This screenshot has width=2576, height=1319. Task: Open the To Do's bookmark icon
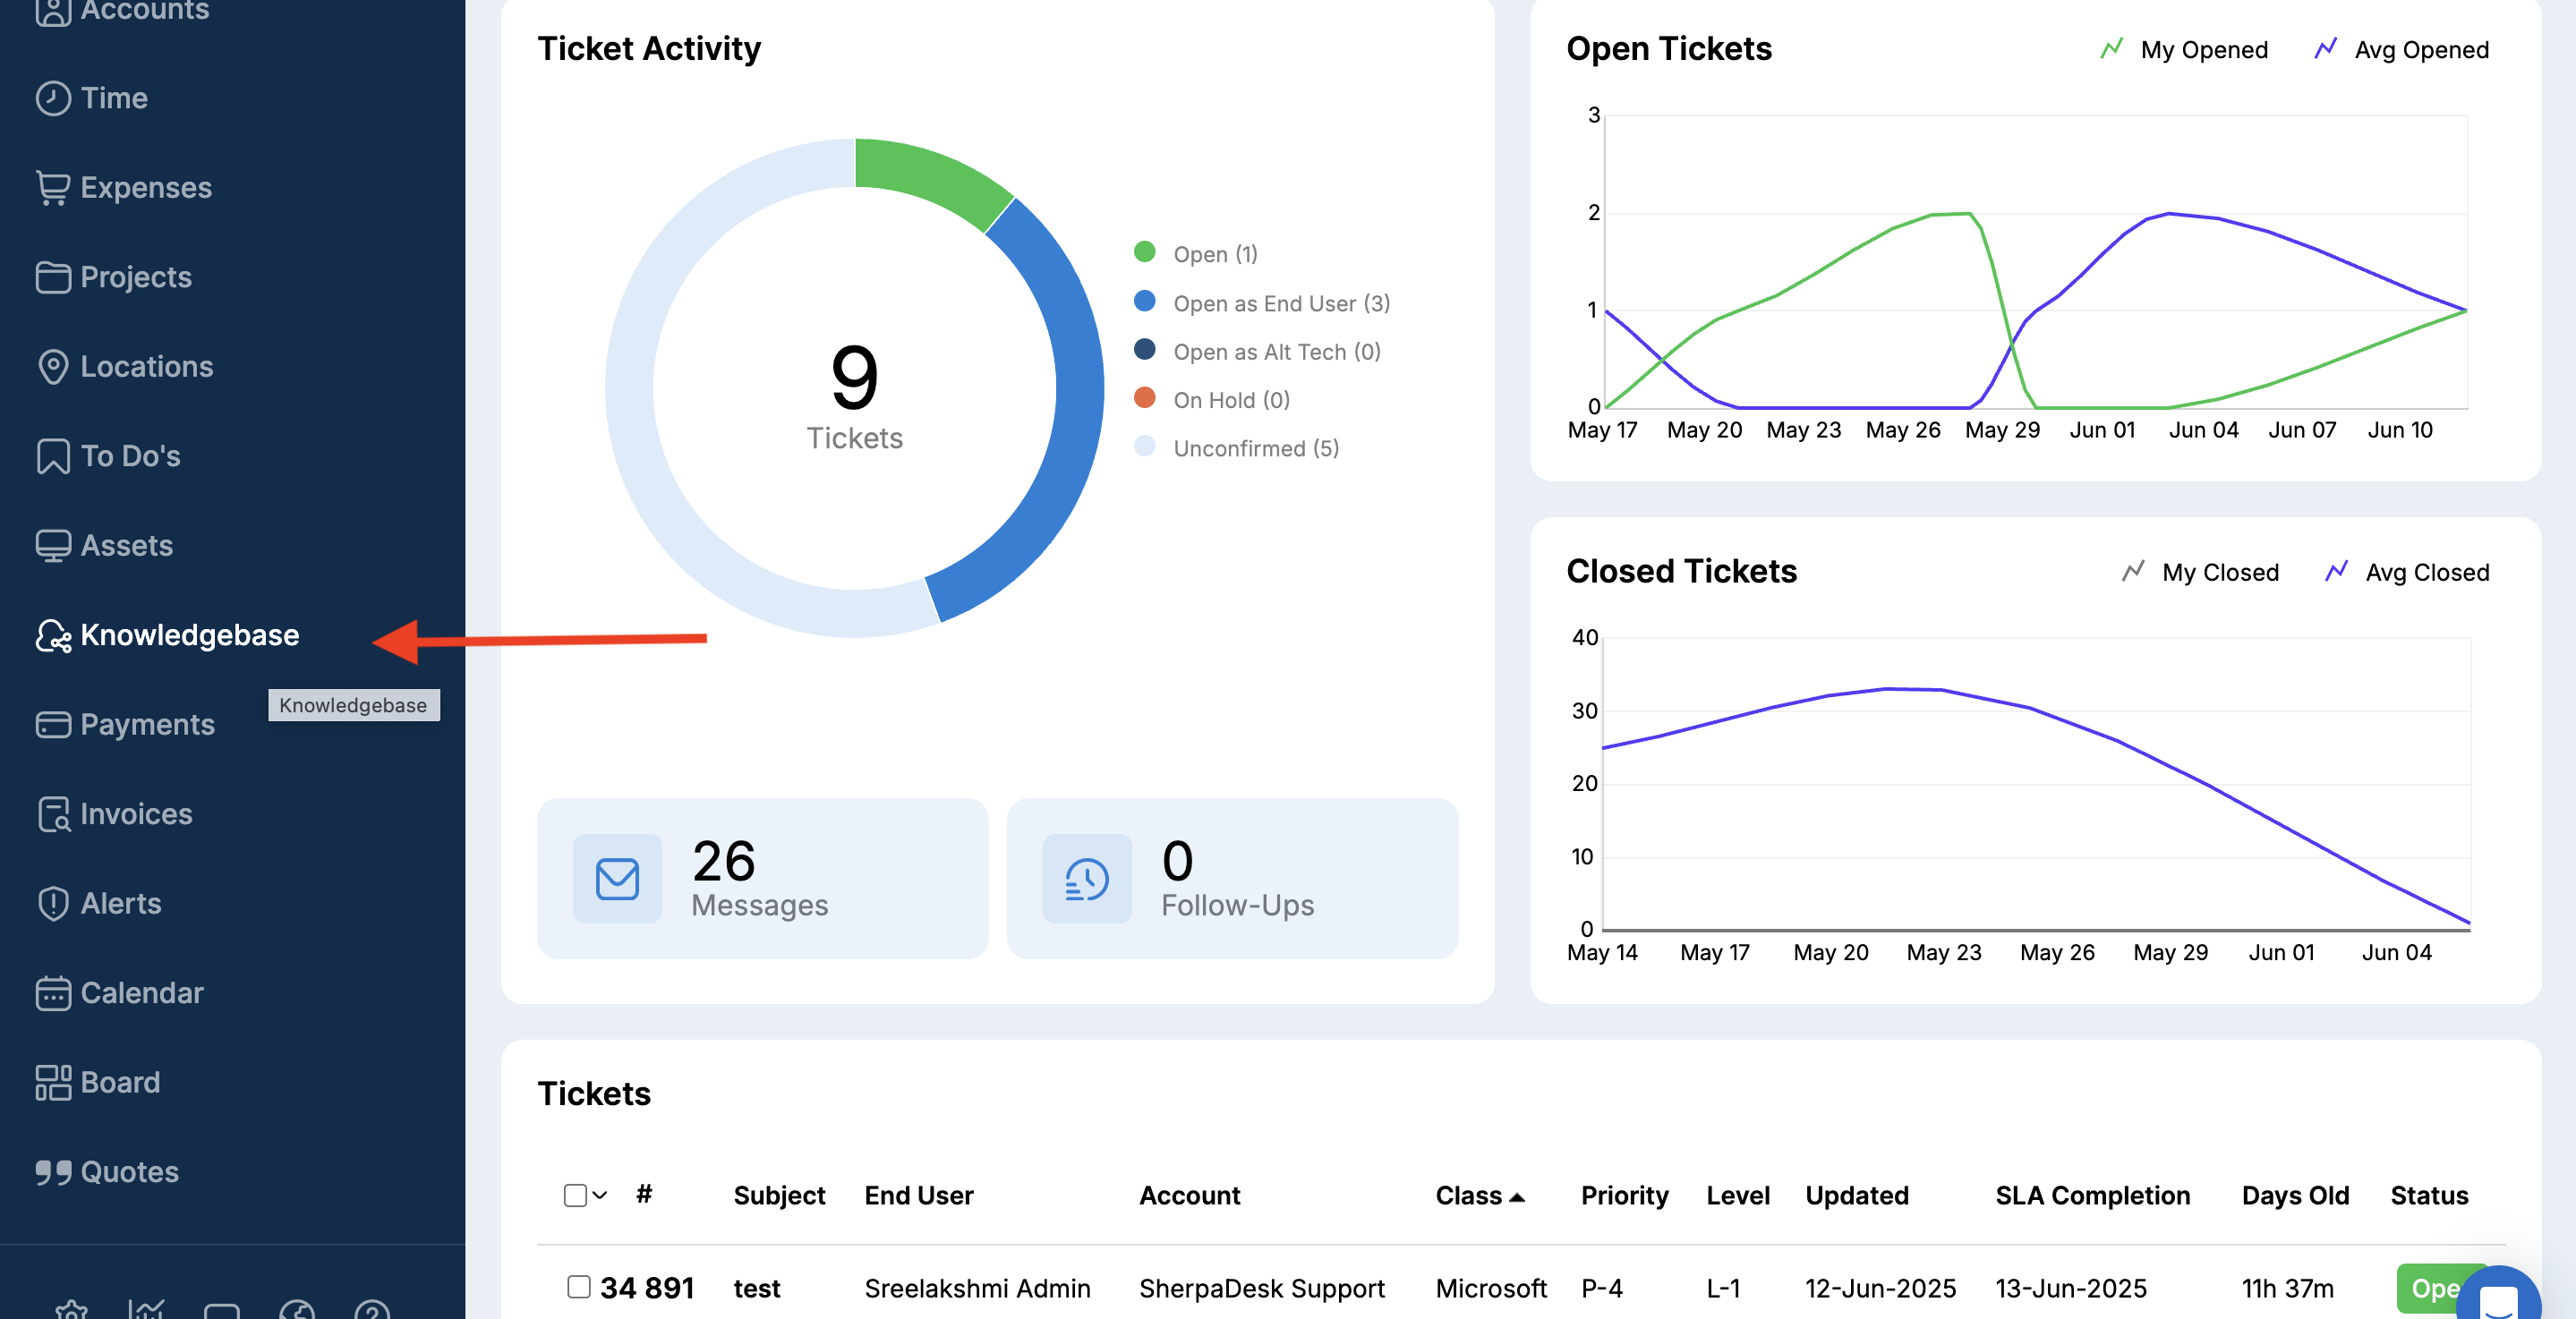(x=53, y=456)
